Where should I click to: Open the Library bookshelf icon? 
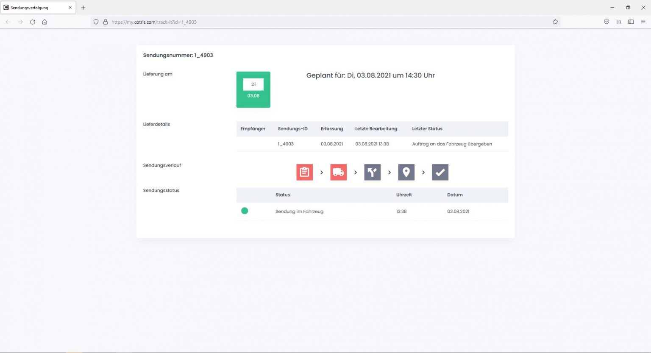(x=619, y=22)
